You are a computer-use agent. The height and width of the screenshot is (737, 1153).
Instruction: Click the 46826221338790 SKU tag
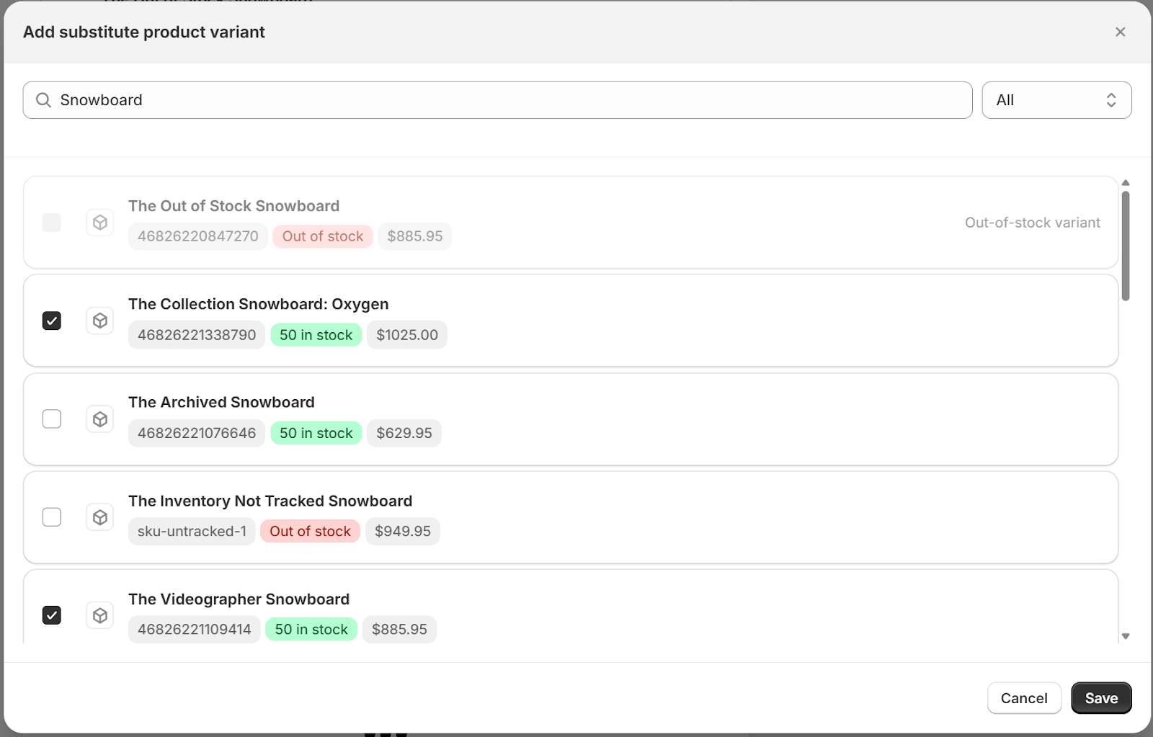[x=197, y=335]
